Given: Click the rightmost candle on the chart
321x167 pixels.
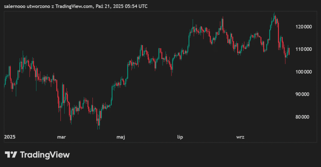Looking at the screenshot, I should [x=289, y=51].
